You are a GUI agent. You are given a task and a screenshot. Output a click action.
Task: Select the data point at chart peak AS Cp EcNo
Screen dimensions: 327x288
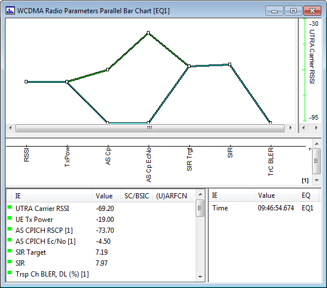tap(148, 33)
